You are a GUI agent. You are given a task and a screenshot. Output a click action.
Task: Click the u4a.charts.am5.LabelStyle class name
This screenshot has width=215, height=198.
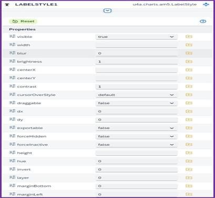click(165, 4)
